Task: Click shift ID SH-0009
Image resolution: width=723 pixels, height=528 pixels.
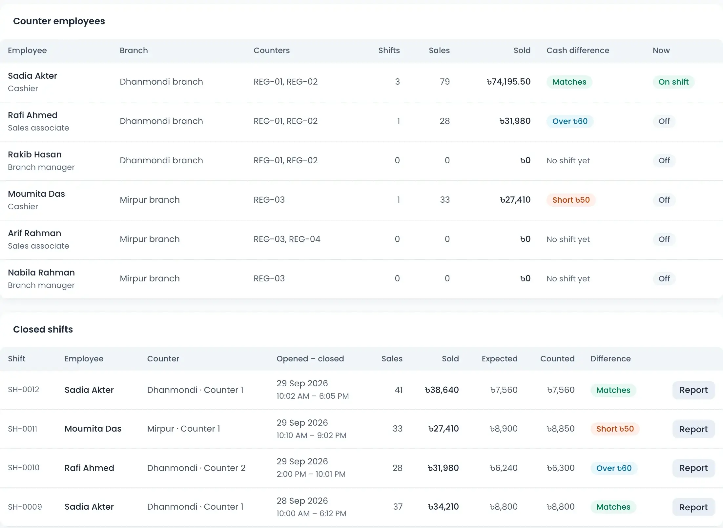Action: (25, 507)
